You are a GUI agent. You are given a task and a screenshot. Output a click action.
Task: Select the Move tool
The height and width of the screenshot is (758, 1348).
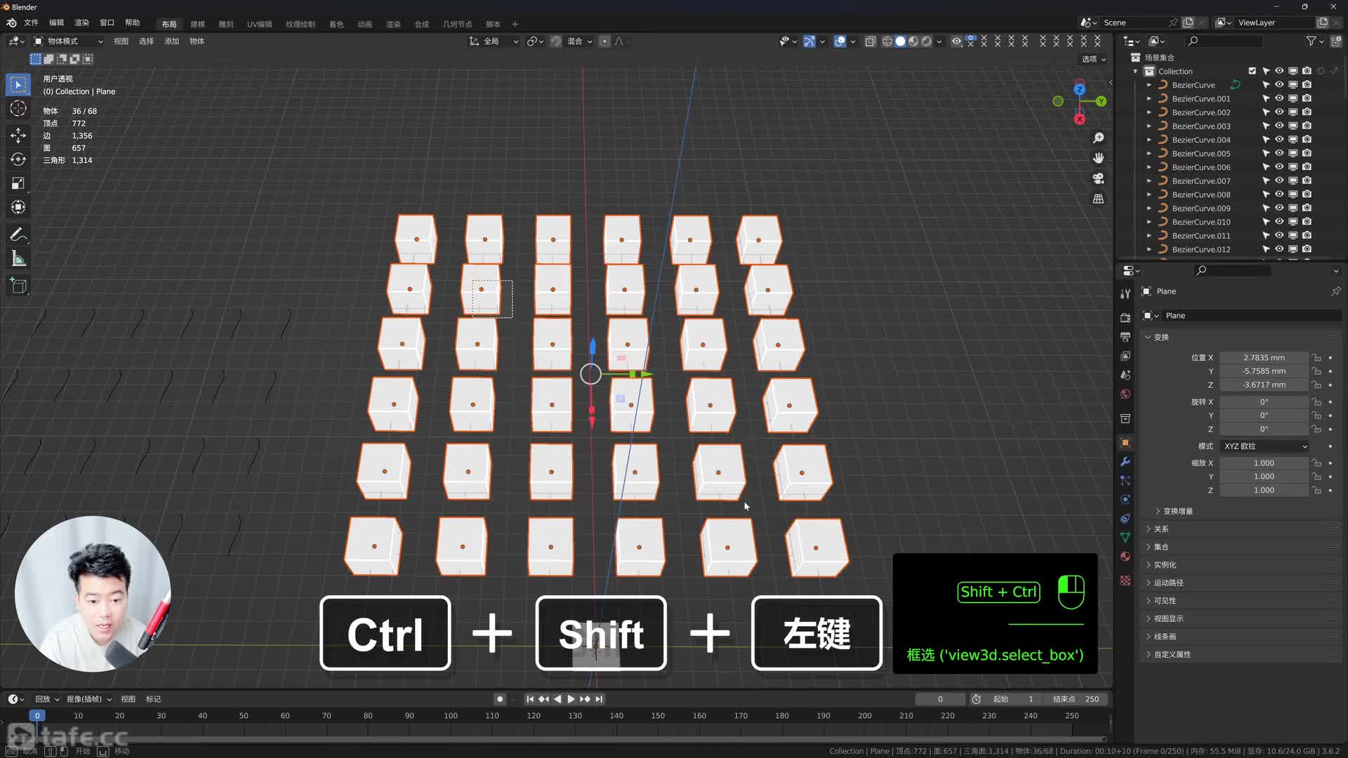click(18, 135)
